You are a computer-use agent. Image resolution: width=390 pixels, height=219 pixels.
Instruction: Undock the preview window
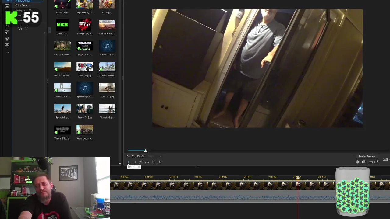pos(377,162)
